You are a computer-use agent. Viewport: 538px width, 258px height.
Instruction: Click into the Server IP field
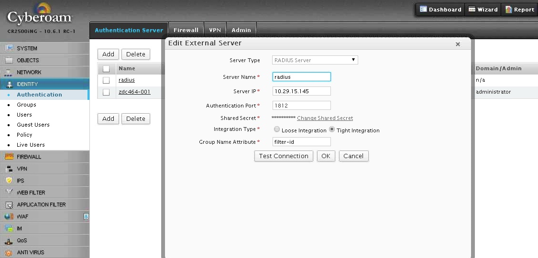click(x=301, y=91)
